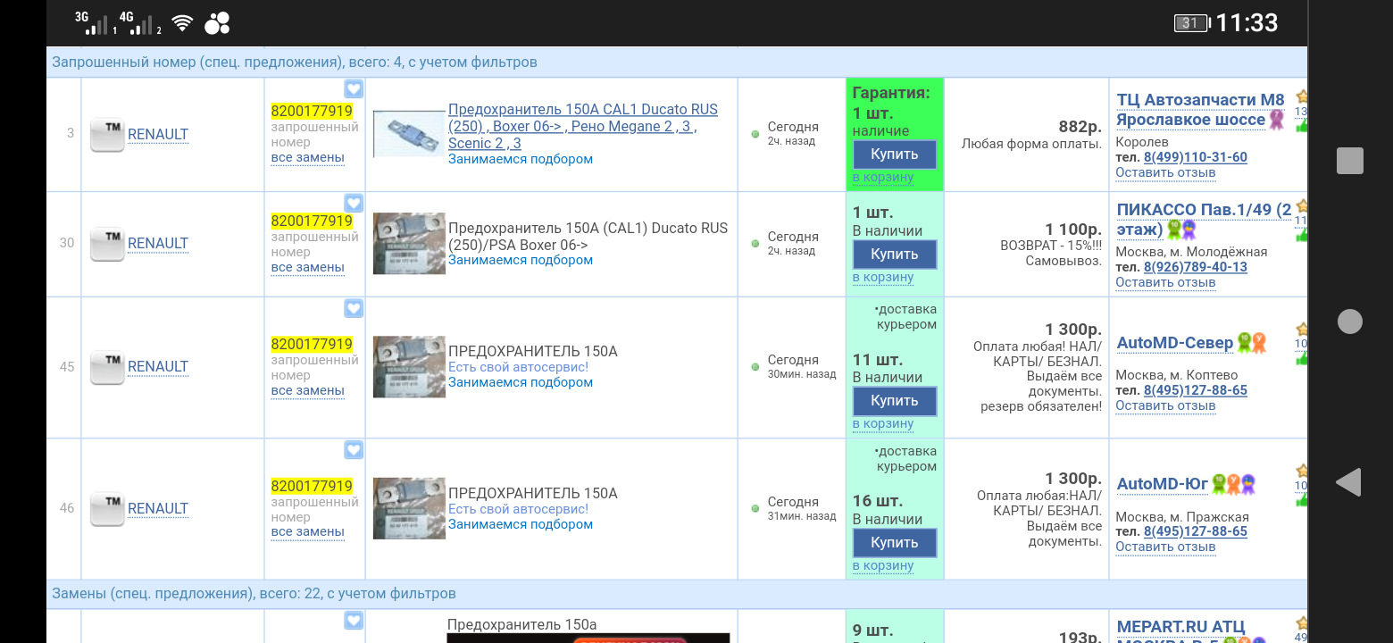The image size is (1393, 643).
Task: Click Занимаемся подбором in row 30
Action: [x=521, y=260]
